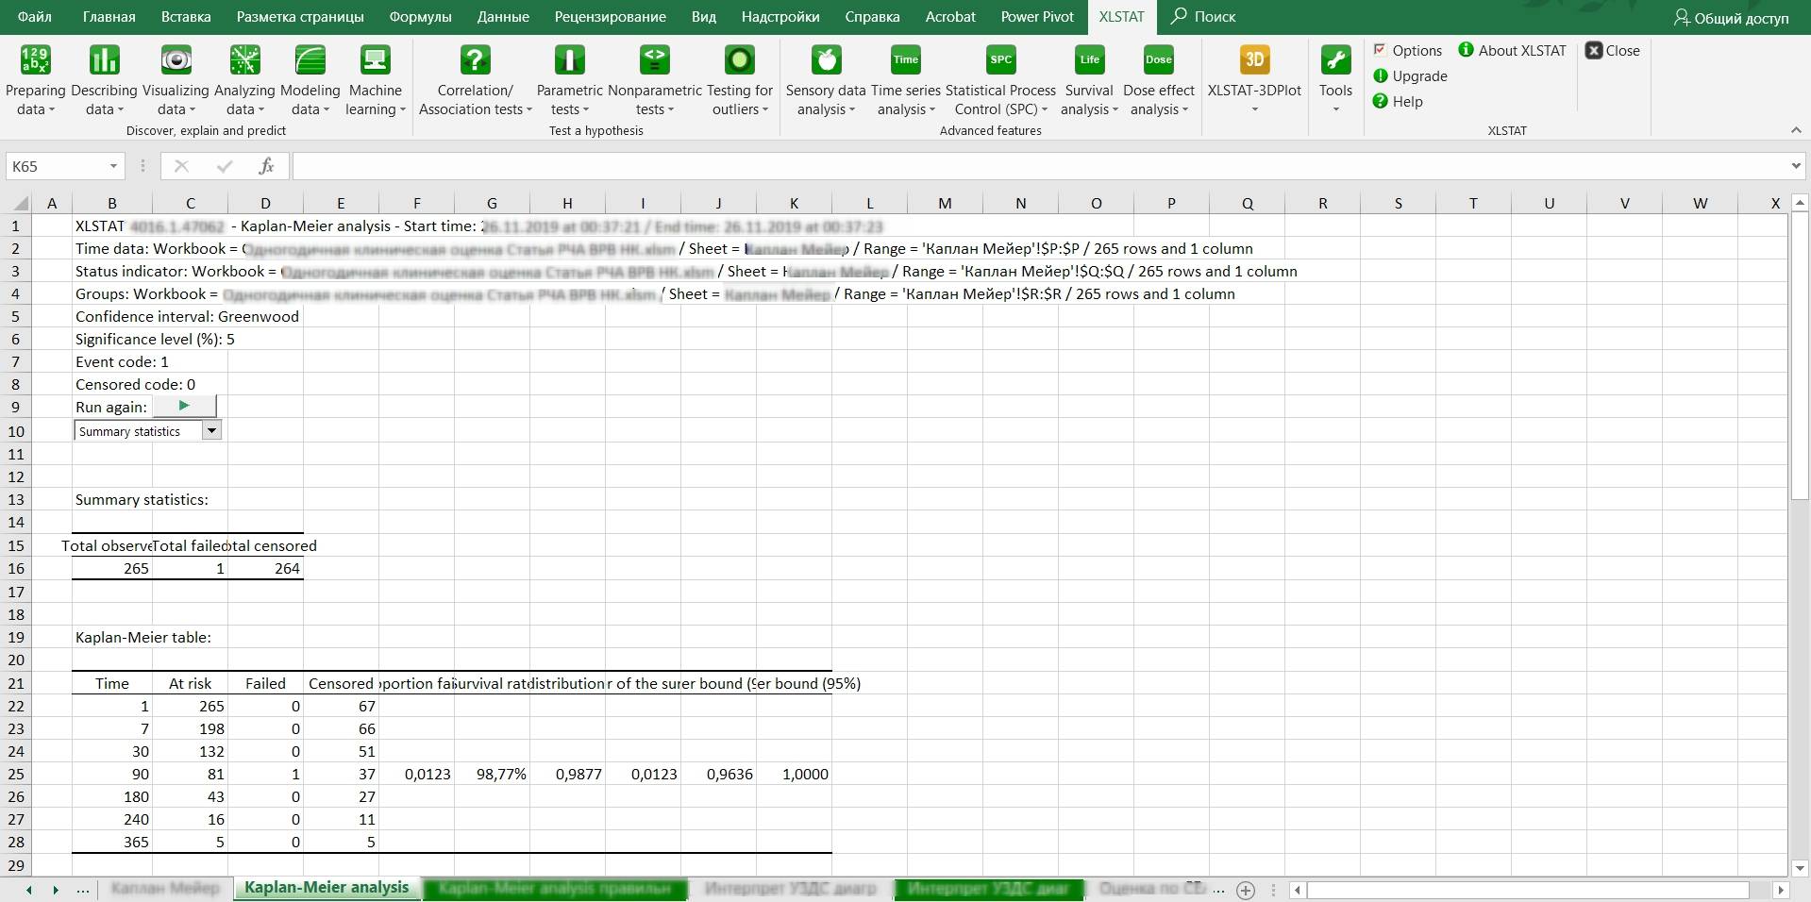Select column header K
Image resolution: width=1811 pixels, height=902 pixels.
[794, 203]
